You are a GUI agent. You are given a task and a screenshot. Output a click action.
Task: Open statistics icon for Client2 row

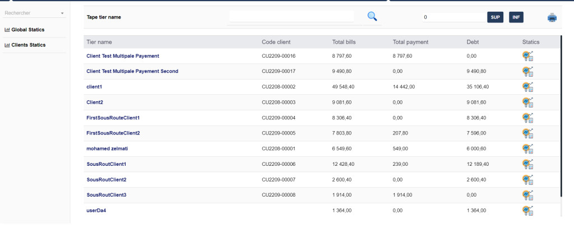click(x=527, y=103)
